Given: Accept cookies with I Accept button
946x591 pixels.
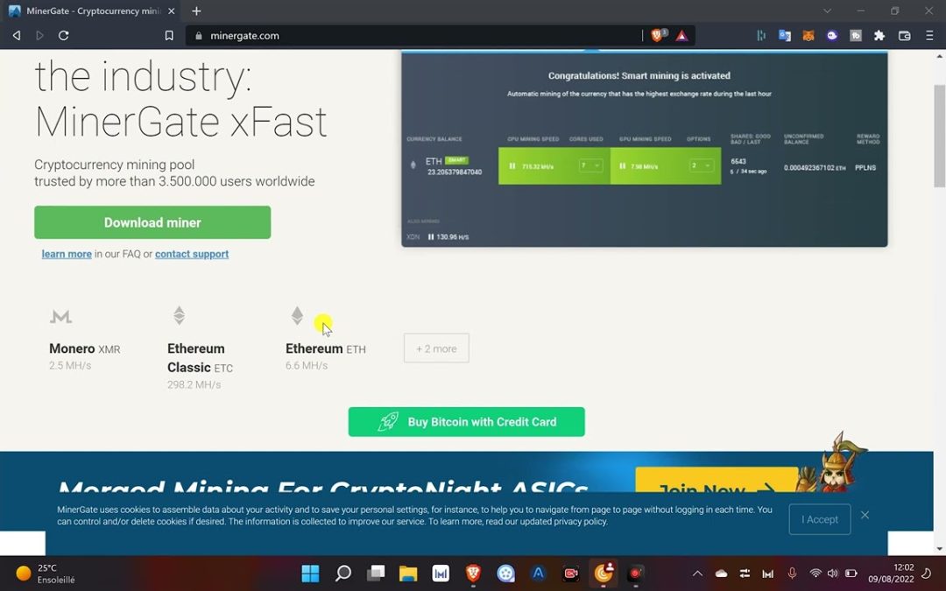Looking at the screenshot, I should 820,519.
